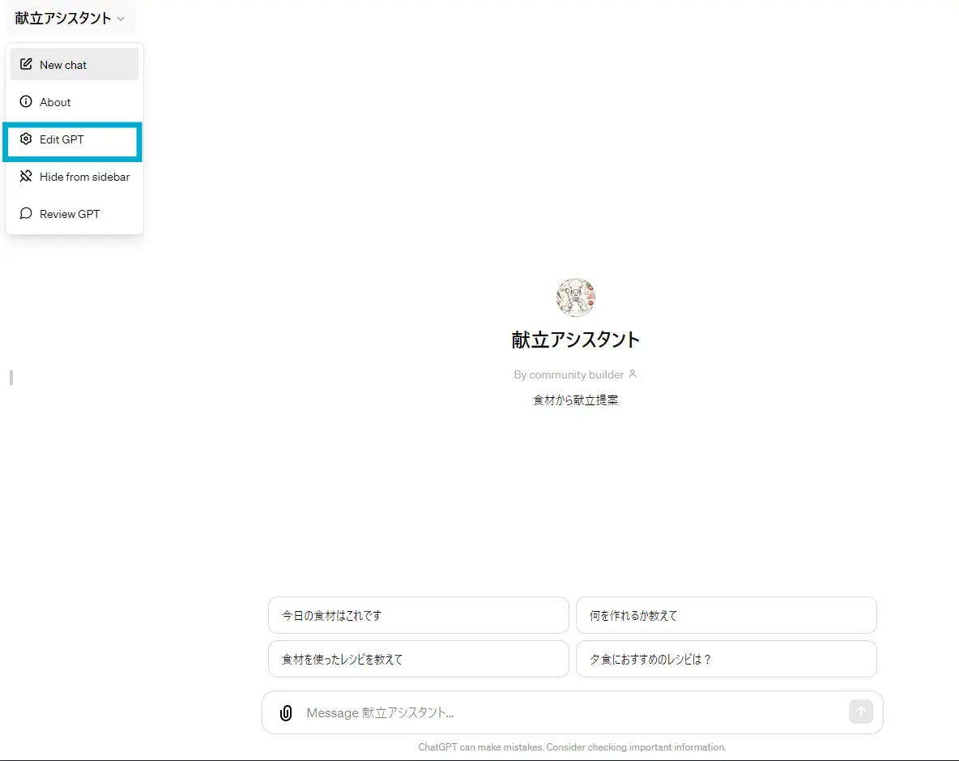Click the About info icon
The width and height of the screenshot is (959, 761).
coord(25,101)
